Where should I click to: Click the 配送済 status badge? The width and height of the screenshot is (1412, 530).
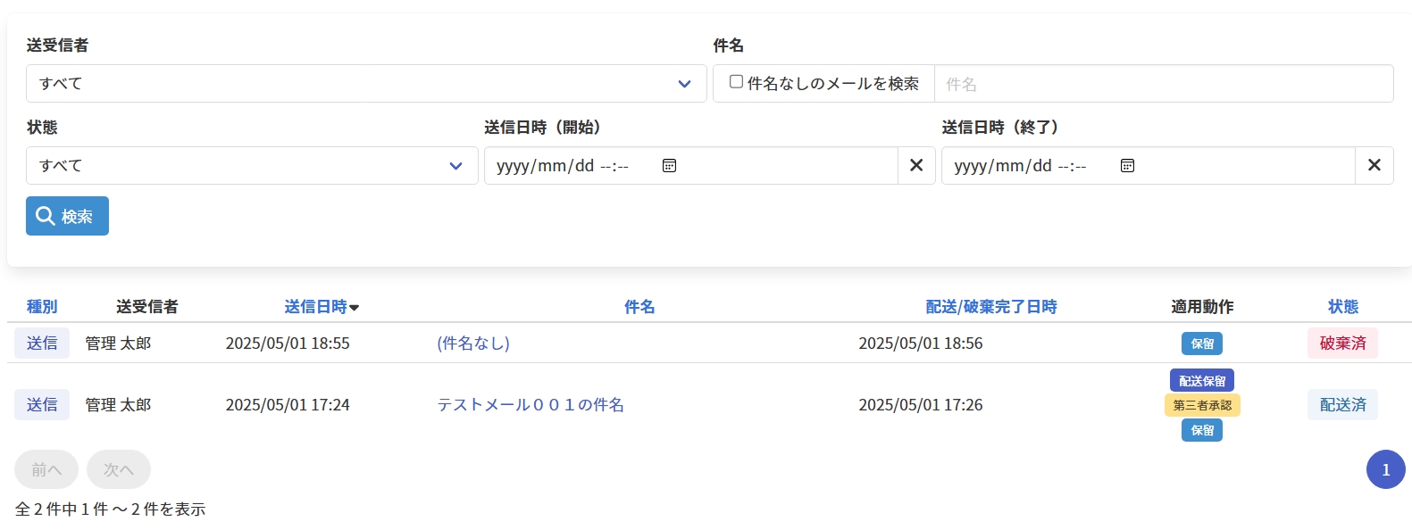click(1341, 405)
